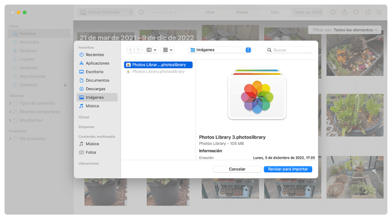Screen dimensions: 392x218
Task: Open the column view options dropdown
Action: coord(151,50)
